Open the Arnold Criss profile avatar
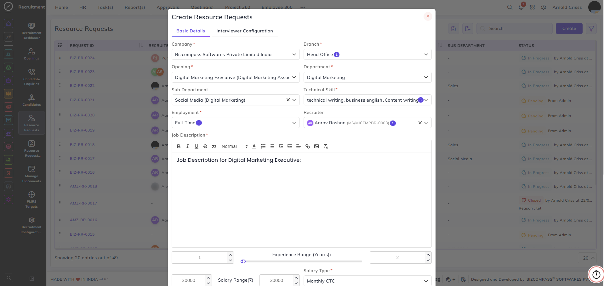The image size is (604, 286). click(594, 7)
